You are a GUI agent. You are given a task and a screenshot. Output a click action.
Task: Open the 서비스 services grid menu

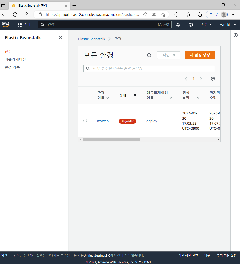pos(26,25)
